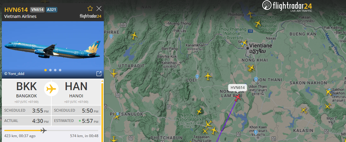Click the airport pin at Udon Thani
The image size is (346, 142).
pyautogui.click(x=256, y=79)
